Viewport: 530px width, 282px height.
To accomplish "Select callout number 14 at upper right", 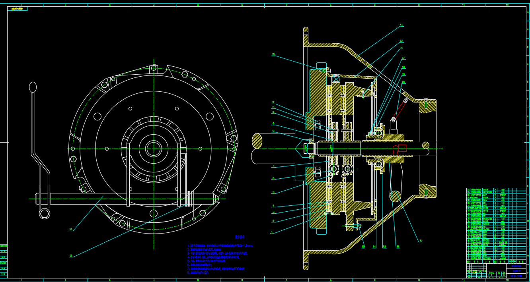I will (x=401, y=25).
